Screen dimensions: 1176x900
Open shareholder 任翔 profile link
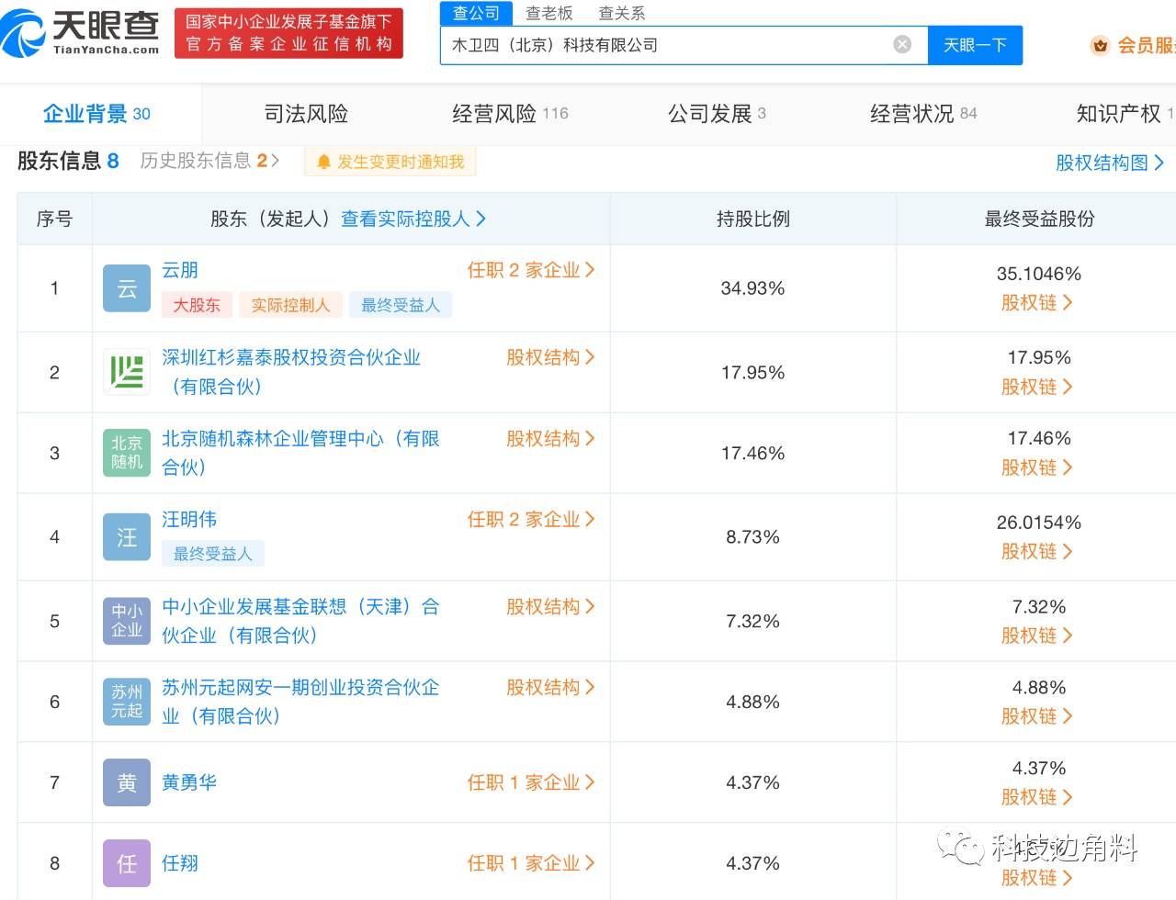180,863
